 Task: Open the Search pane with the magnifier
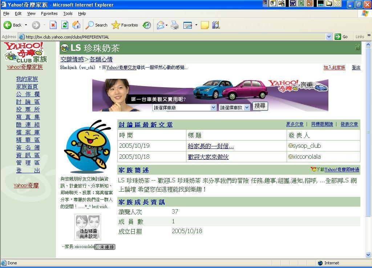coord(89,25)
